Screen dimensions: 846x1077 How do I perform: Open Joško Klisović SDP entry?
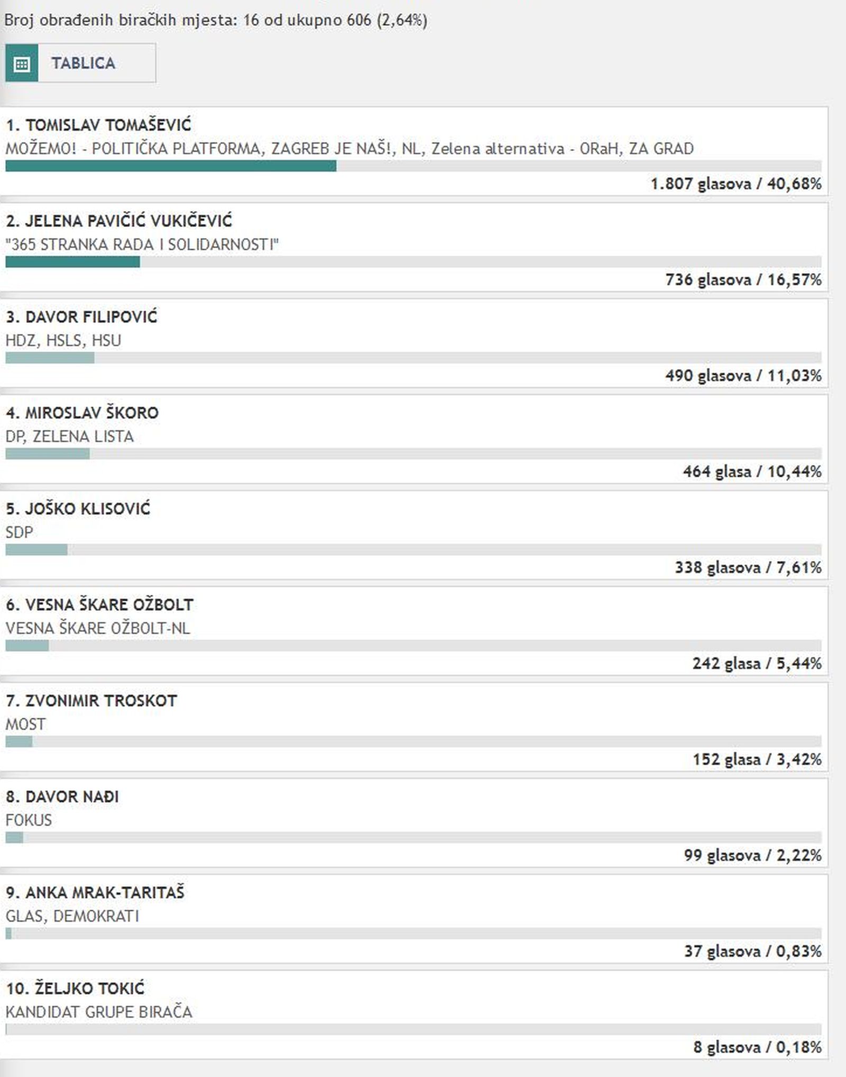414,535
